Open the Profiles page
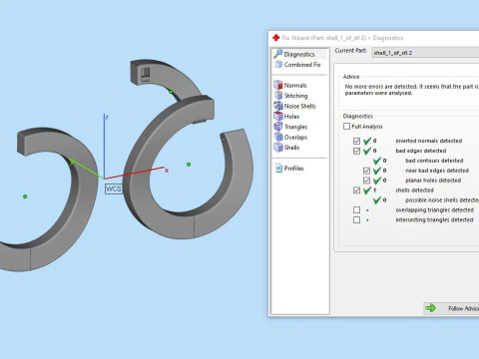The image size is (479, 359). pos(289,169)
